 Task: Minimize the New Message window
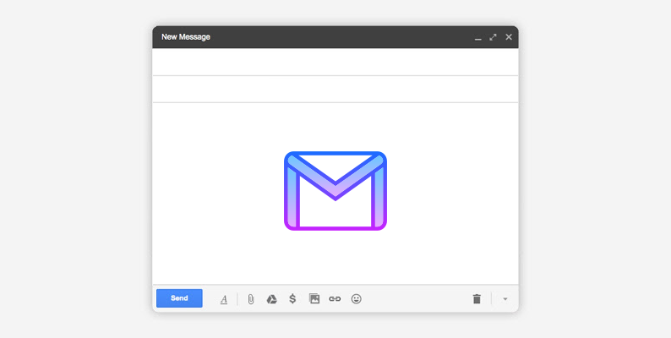(x=478, y=39)
